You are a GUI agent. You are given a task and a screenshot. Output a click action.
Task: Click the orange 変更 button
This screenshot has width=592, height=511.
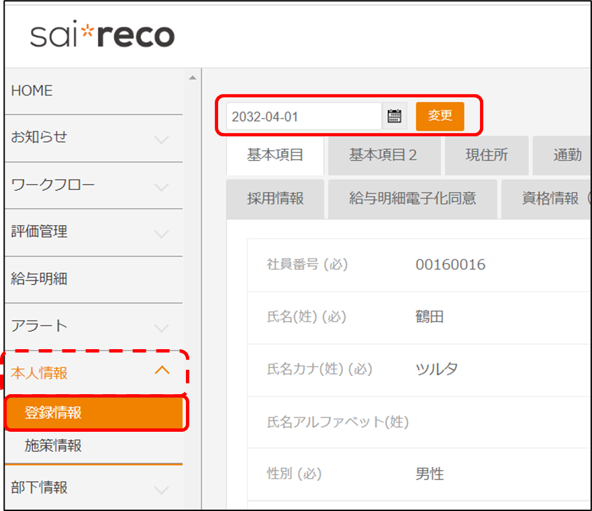coord(440,116)
